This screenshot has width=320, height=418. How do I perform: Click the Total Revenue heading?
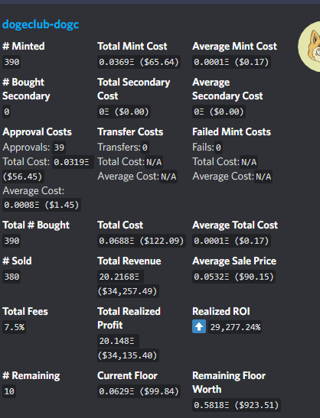coord(129,261)
